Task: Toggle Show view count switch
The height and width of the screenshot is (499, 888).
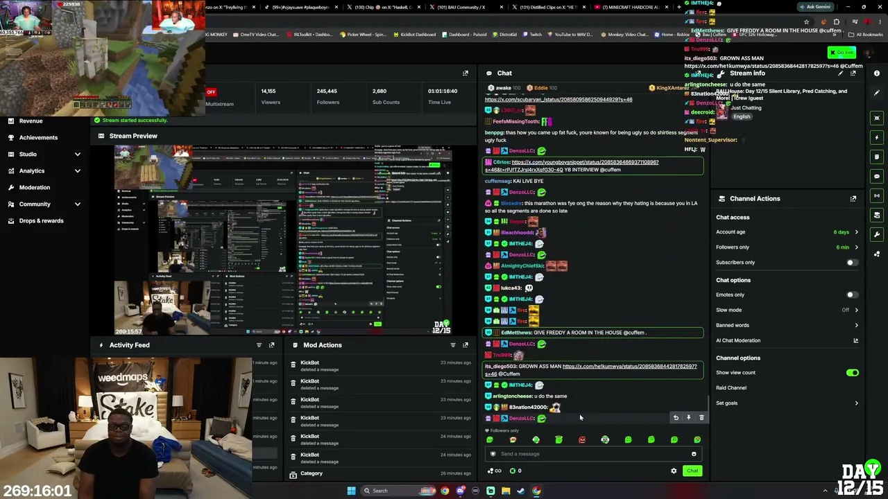Action: 852,373
